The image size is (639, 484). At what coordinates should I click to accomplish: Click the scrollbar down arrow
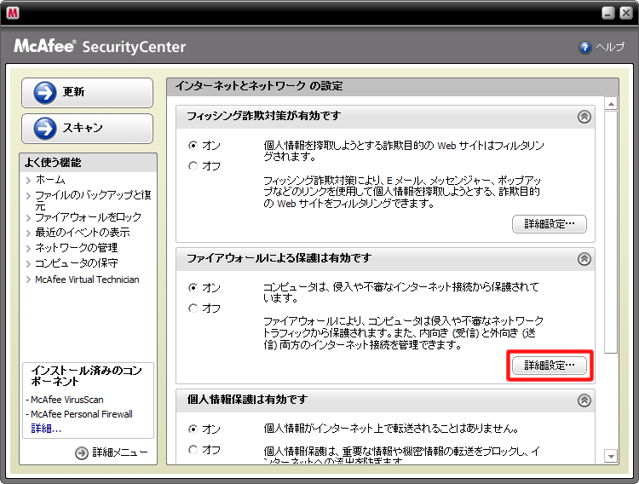(x=610, y=456)
